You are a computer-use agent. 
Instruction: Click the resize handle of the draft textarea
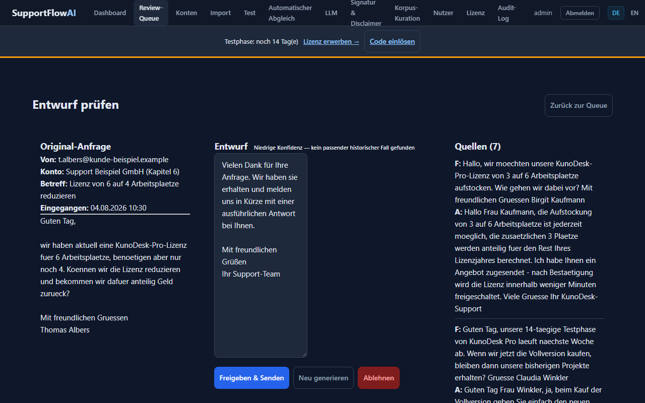pos(304,354)
